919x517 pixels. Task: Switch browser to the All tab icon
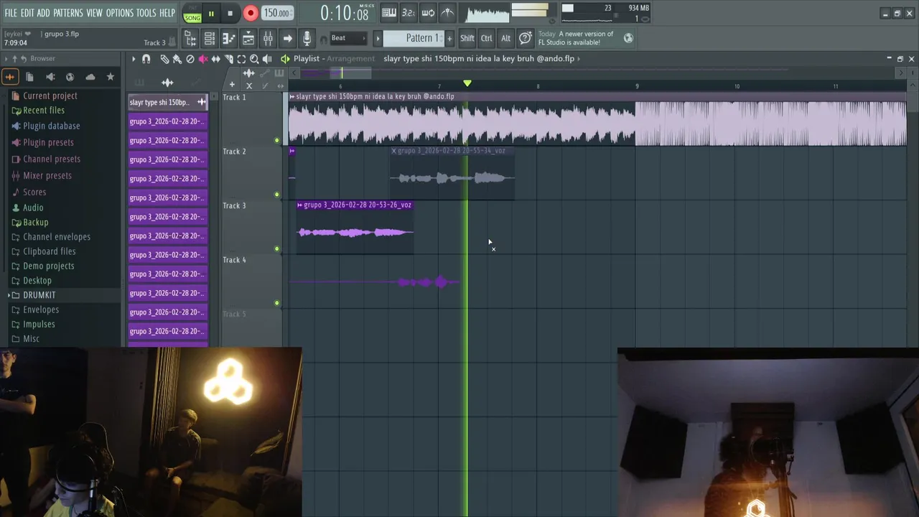10,77
